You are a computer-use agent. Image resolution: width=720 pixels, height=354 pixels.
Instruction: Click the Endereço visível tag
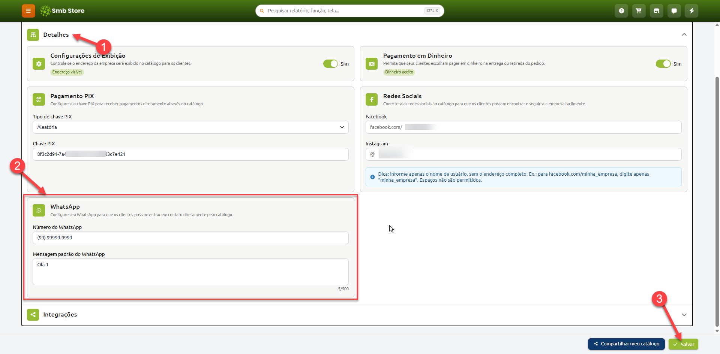tap(67, 72)
